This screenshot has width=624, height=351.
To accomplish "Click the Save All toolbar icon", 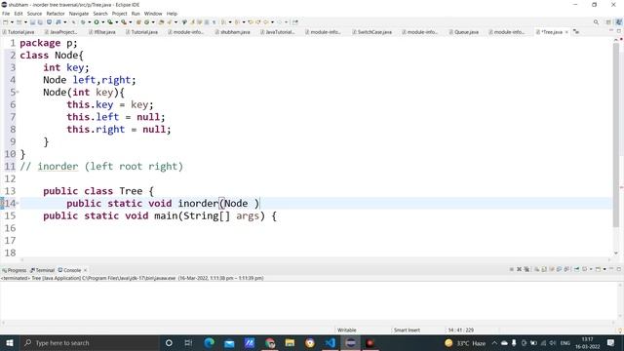I will pos(40,22).
